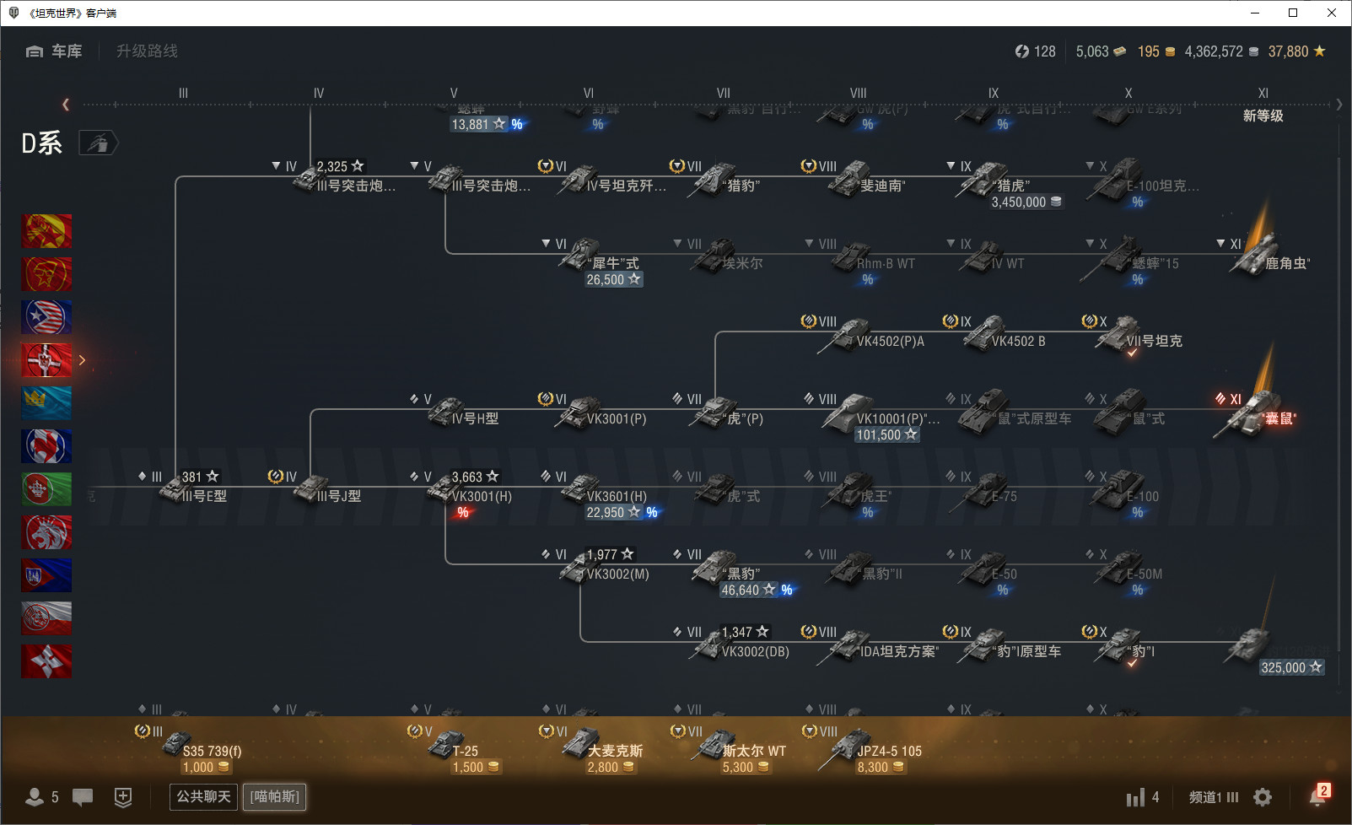Select the Japan nation flag at bottom

[x=46, y=661]
